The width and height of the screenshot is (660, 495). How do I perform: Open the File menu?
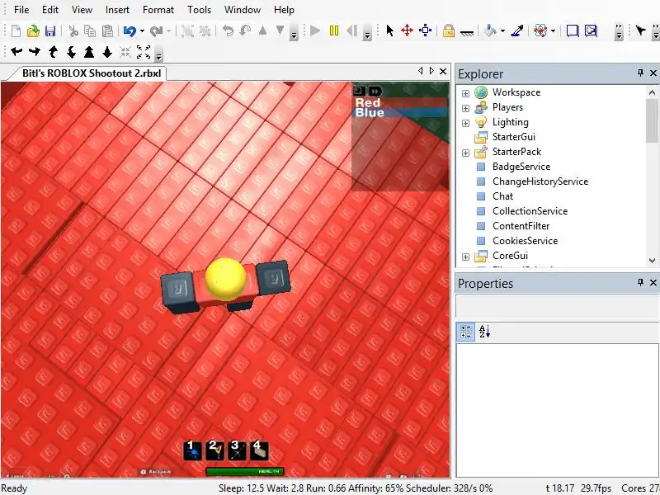click(x=21, y=10)
